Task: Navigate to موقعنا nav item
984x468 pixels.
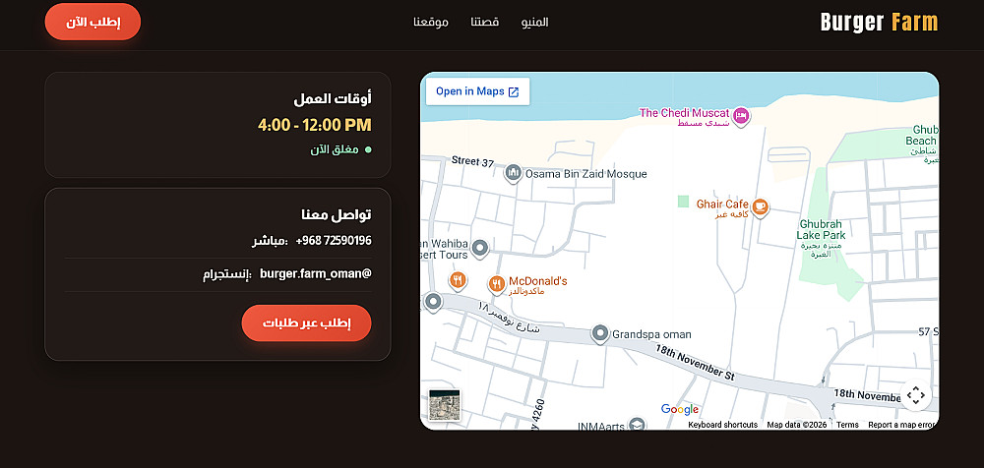Action: click(431, 22)
